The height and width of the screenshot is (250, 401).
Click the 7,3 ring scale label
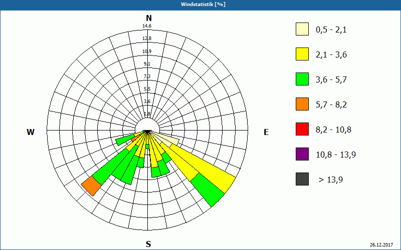click(x=147, y=76)
